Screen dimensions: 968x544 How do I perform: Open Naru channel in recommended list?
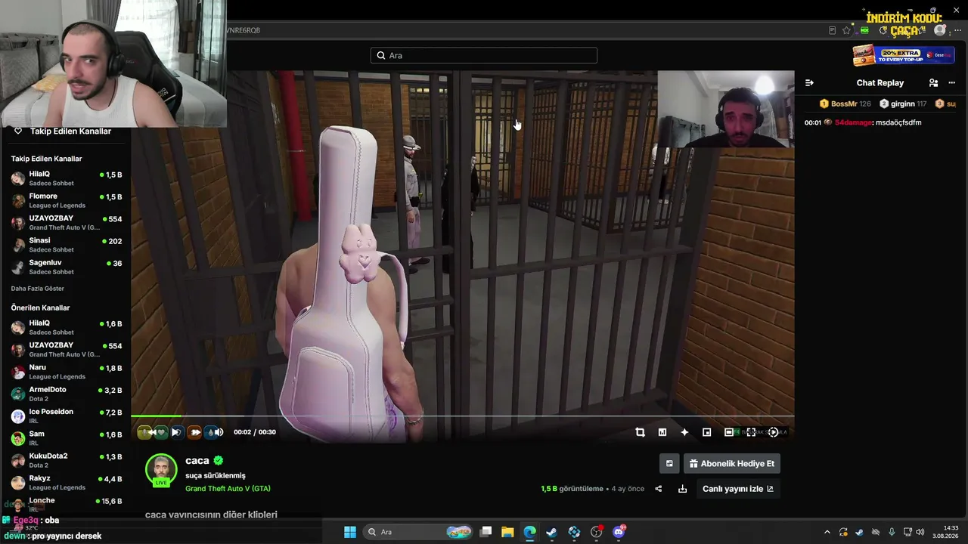(66, 372)
